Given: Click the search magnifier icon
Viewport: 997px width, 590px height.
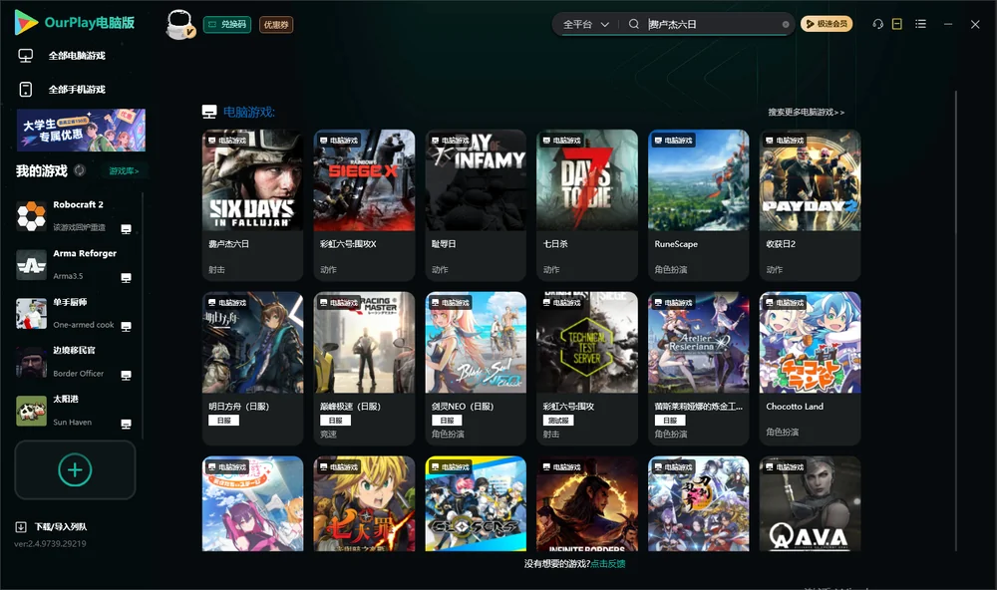Looking at the screenshot, I should (633, 24).
